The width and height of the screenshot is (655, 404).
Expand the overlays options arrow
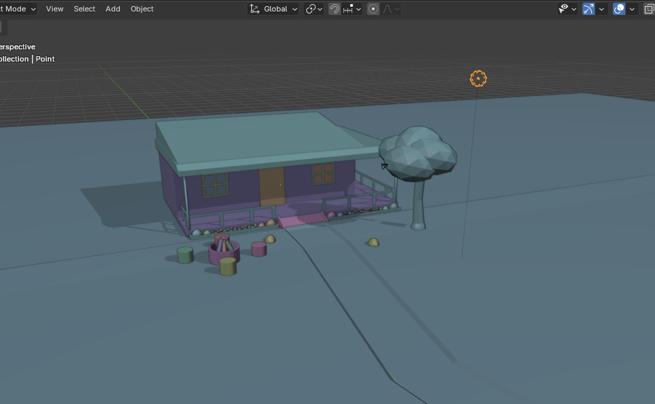click(x=632, y=9)
